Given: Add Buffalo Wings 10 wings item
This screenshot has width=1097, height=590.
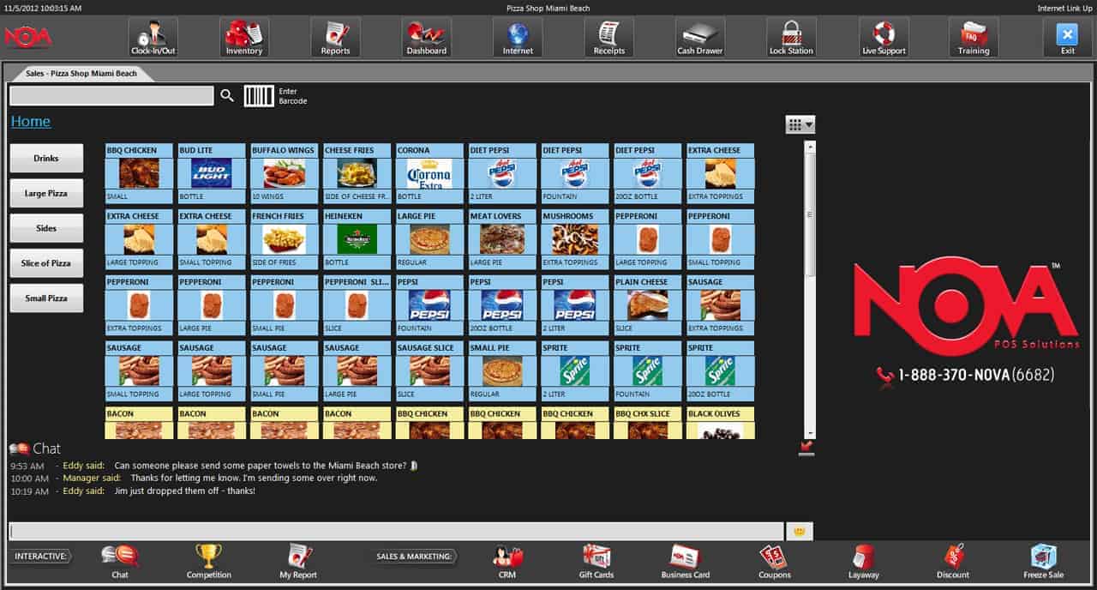Looking at the screenshot, I should (284, 172).
